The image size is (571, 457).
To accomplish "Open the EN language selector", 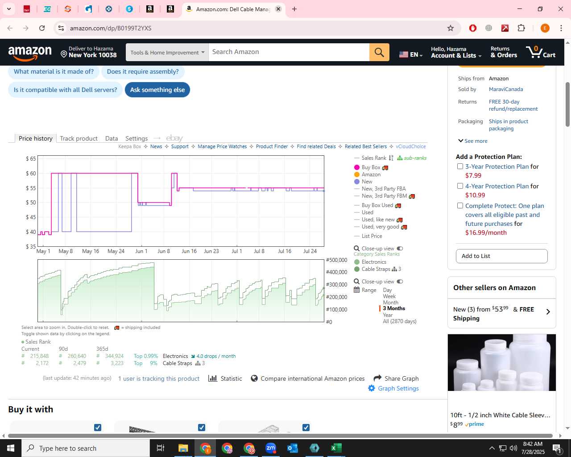I will coord(410,54).
